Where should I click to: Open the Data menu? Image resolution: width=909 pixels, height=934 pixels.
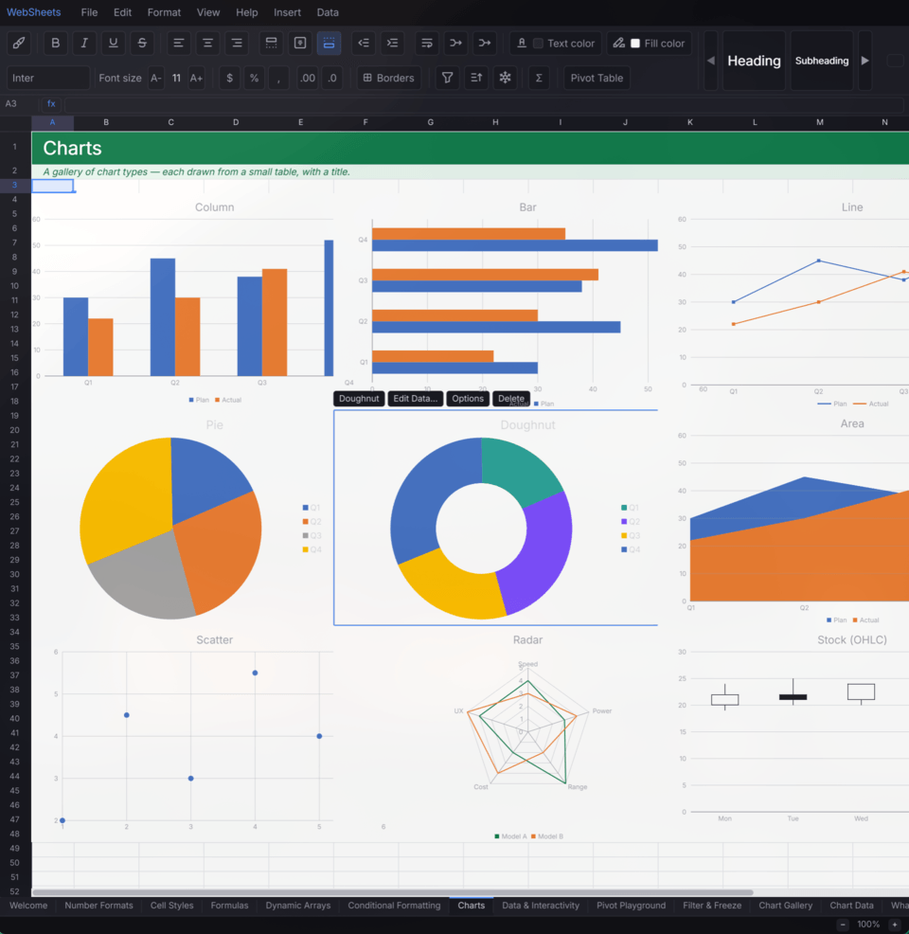pos(328,12)
